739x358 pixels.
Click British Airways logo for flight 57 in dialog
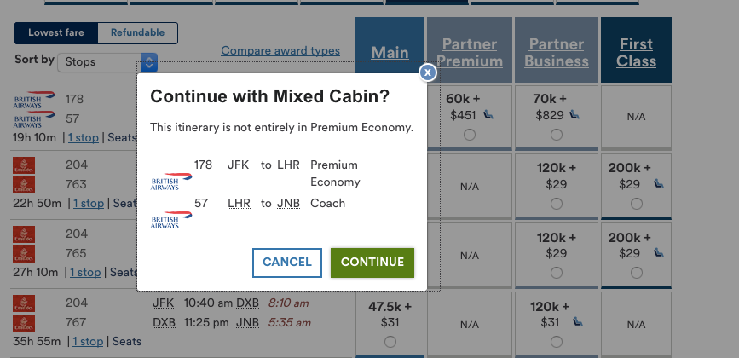171,219
